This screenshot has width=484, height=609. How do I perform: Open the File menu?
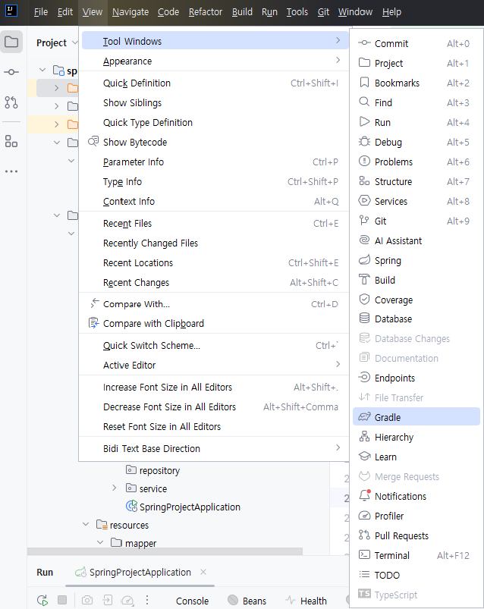click(41, 12)
